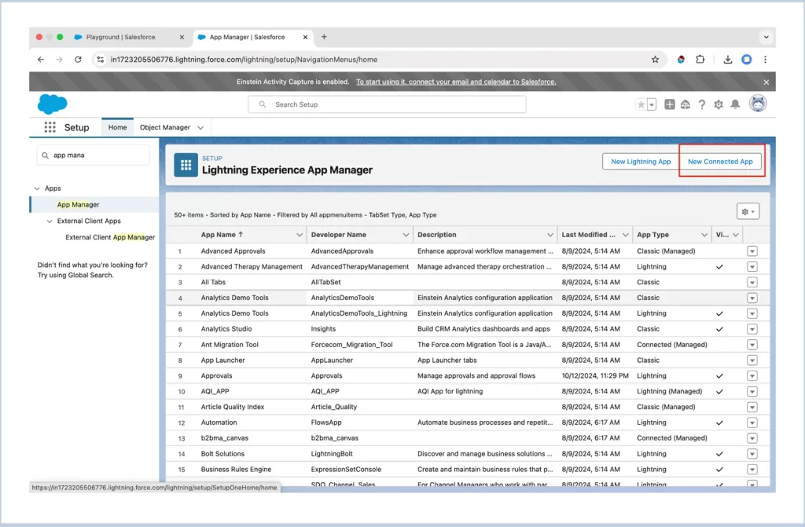Open the App Name column menu
Viewport: 805px width, 527px height.
pos(300,235)
